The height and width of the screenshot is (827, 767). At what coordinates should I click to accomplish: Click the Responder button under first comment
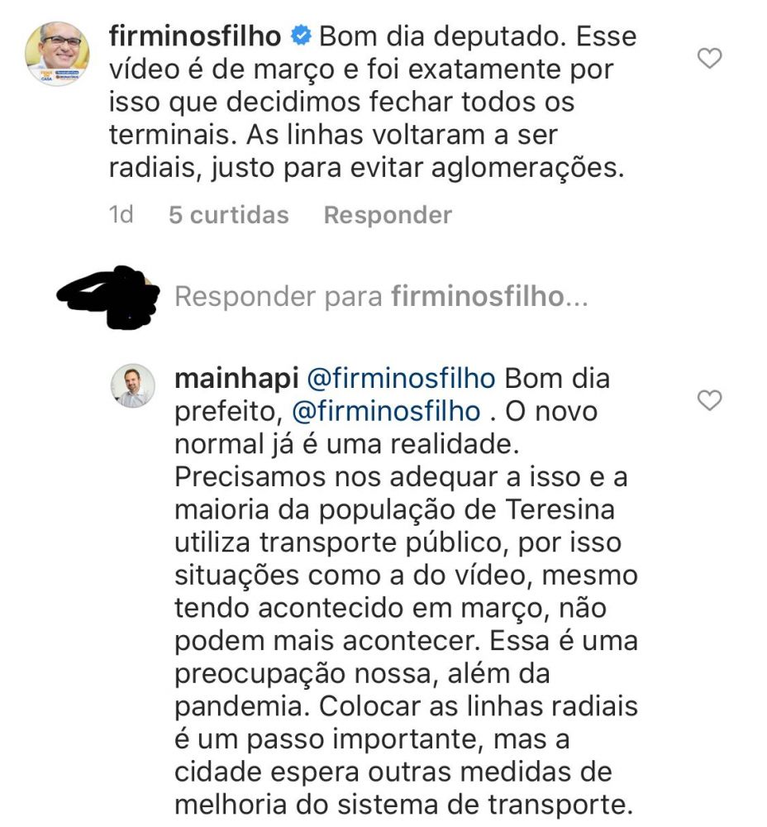[388, 215]
